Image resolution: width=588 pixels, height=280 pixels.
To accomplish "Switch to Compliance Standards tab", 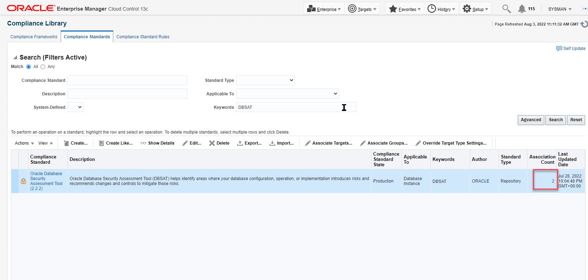I will (x=87, y=37).
